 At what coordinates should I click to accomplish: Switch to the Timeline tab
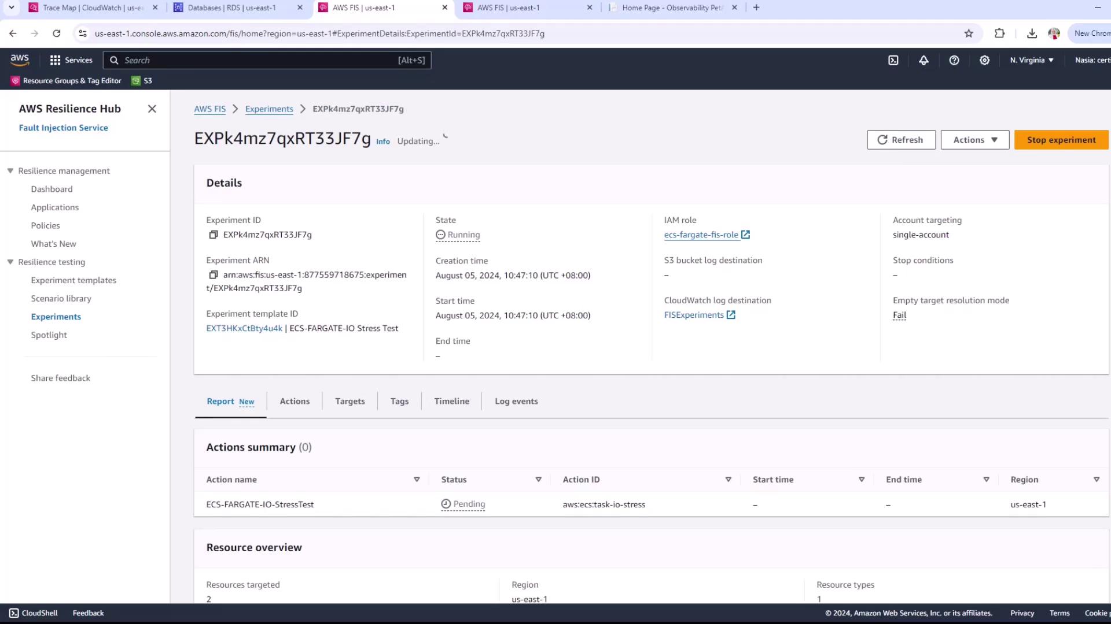(x=451, y=401)
